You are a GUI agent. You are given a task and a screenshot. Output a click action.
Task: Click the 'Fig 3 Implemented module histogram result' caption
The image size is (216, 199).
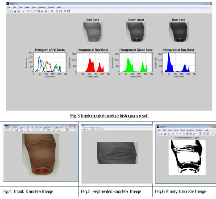tap(109, 116)
